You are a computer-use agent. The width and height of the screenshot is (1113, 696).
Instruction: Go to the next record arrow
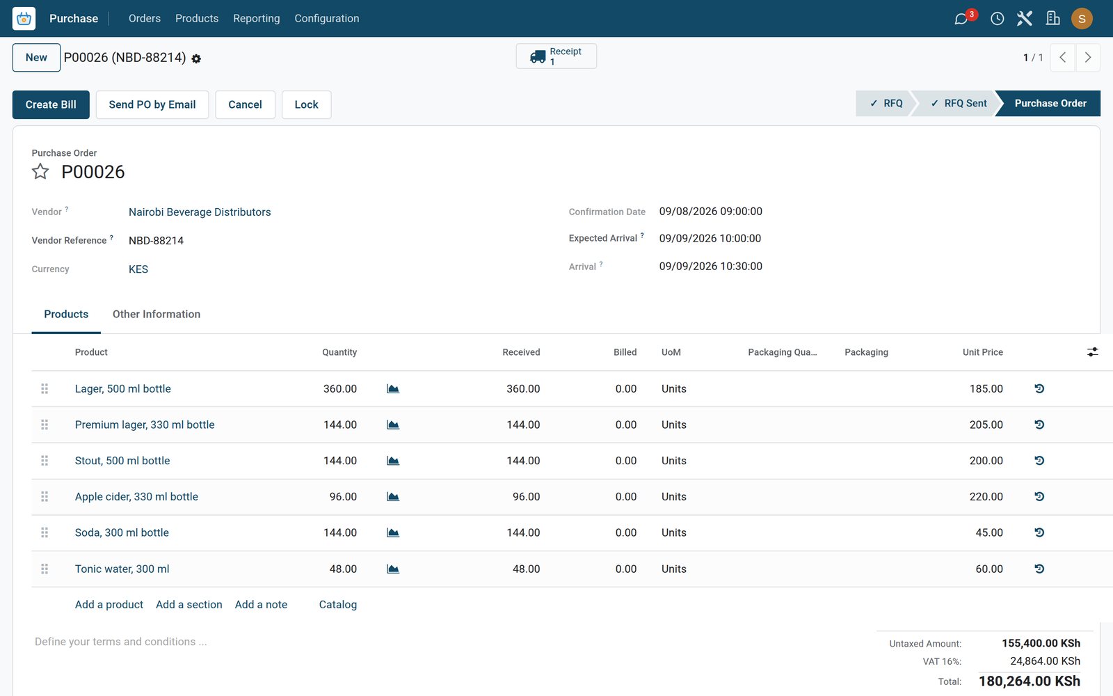(x=1088, y=58)
